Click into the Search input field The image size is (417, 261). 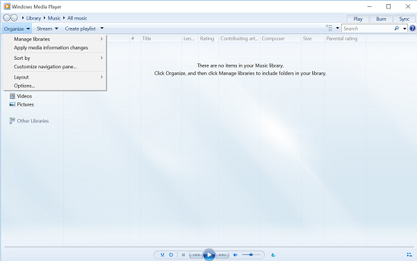[368, 29]
